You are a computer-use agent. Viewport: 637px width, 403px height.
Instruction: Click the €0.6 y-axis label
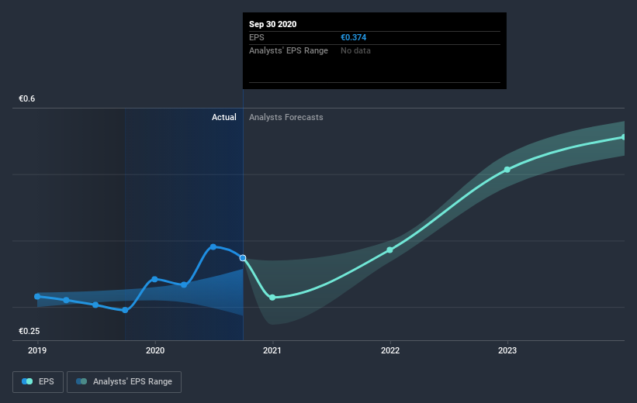click(27, 99)
